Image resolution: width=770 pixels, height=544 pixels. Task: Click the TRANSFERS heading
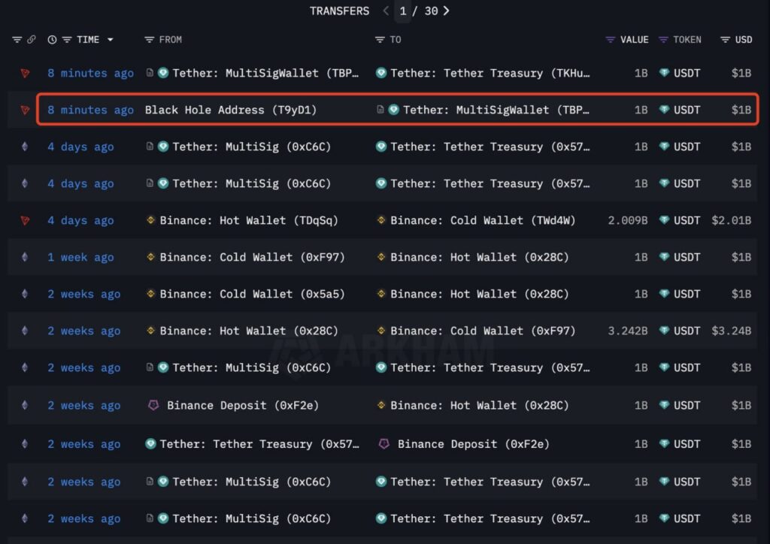click(x=339, y=11)
